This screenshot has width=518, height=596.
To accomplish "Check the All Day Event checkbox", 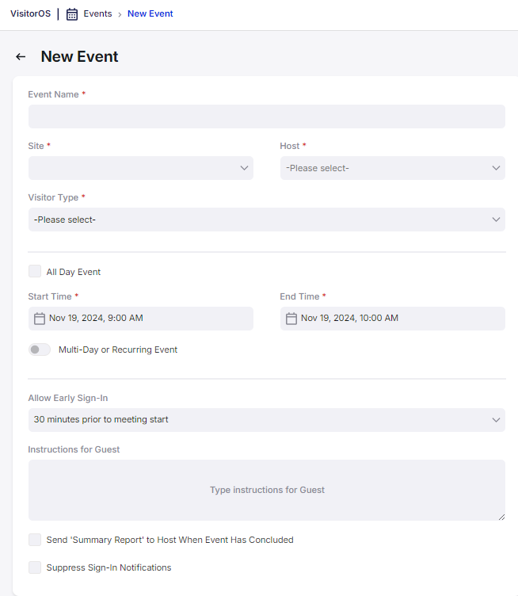I will (x=35, y=271).
